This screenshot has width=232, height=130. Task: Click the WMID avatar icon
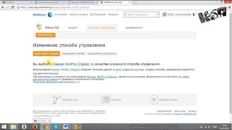tap(164, 14)
